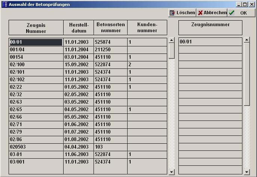
Task: Click the date 15.09.2002 cell
Action: [x=78, y=65]
